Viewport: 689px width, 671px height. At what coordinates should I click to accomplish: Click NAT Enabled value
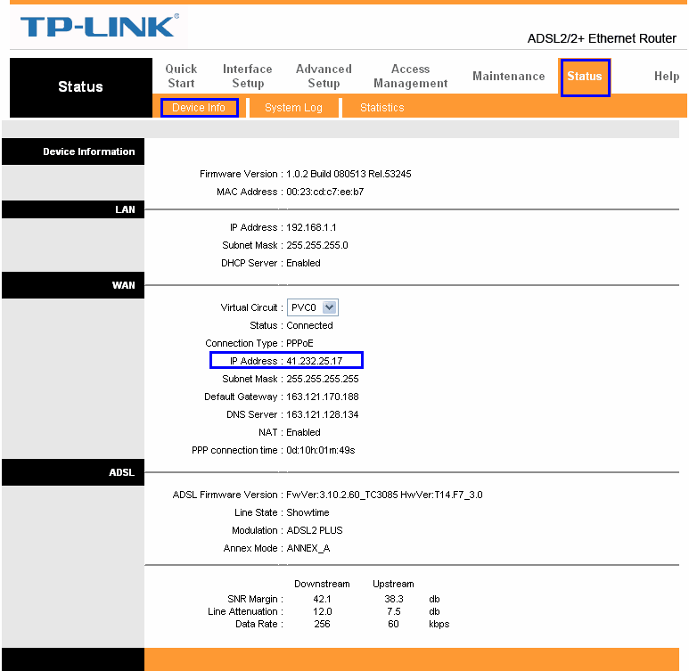pos(303,432)
